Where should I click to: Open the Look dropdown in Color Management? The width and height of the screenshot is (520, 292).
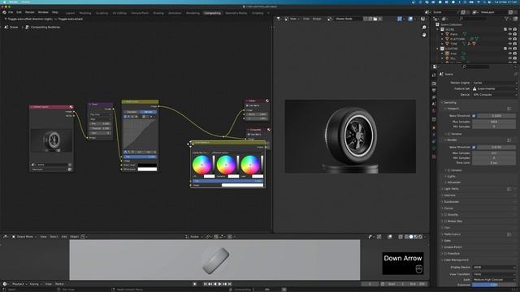(x=495, y=280)
